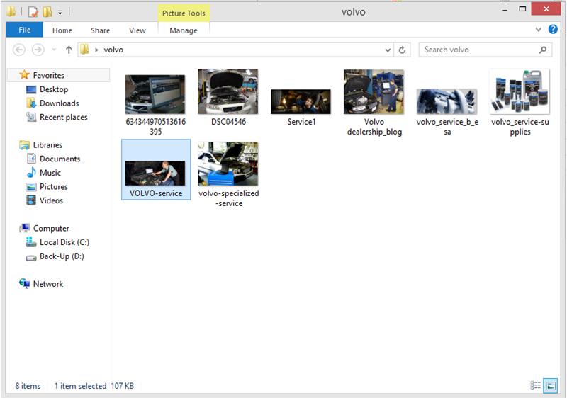This screenshot has width=567, height=398.
Task: Click the New folder icon in quick access toolbar
Action: pyautogui.click(x=47, y=12)
